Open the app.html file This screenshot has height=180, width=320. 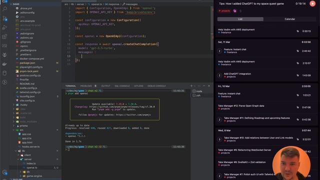point(27,142)
